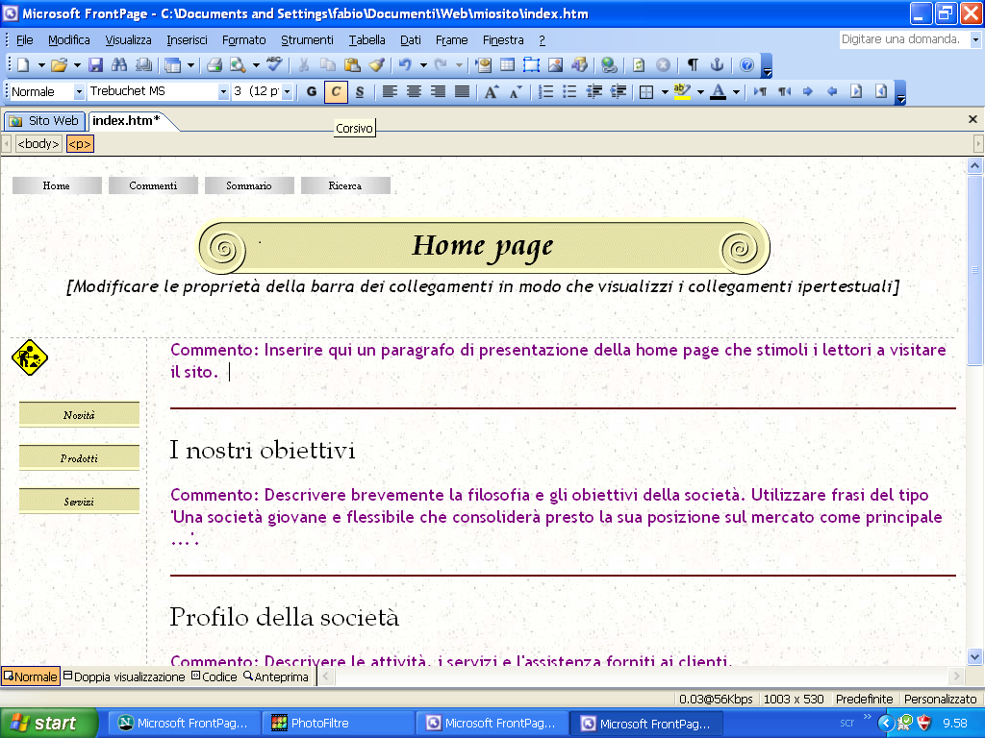The height and width of the screenshot is (738, 985).
Task: Click the Insert Hyperlink globe icon
Action: pyautogui.click(x=609, y=64)
